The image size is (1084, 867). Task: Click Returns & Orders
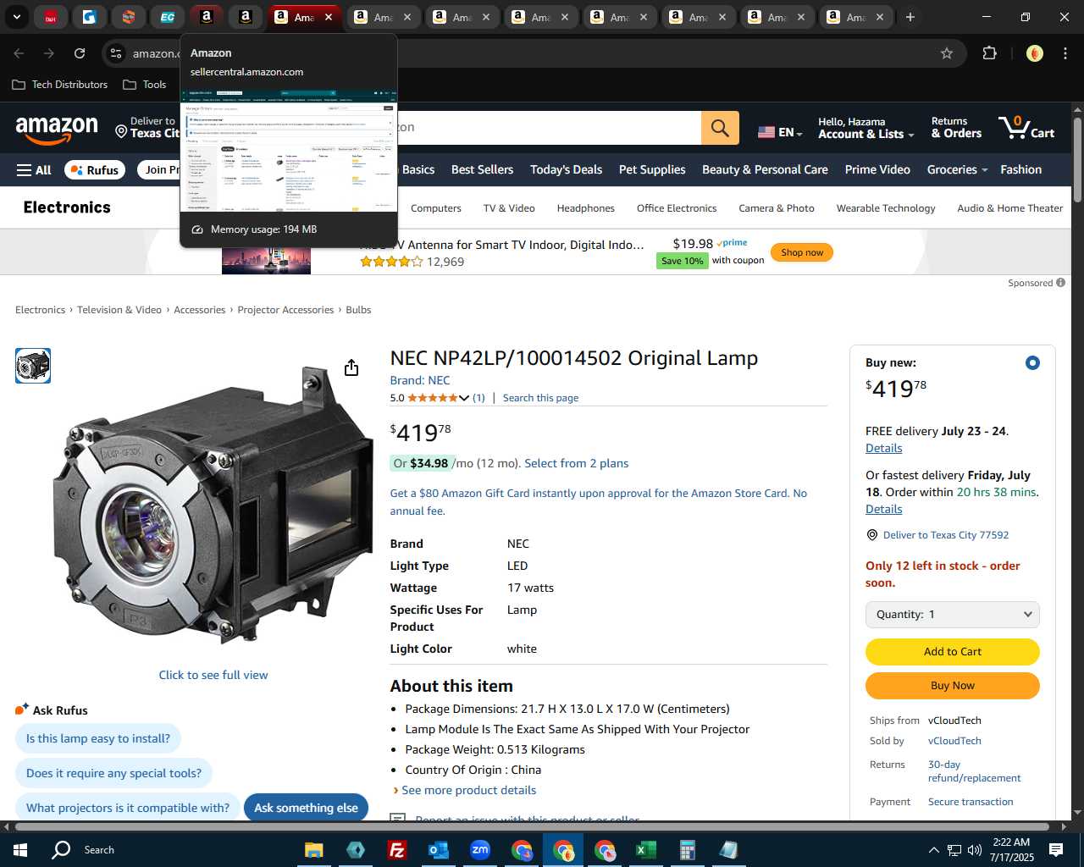tap(956, 128)
